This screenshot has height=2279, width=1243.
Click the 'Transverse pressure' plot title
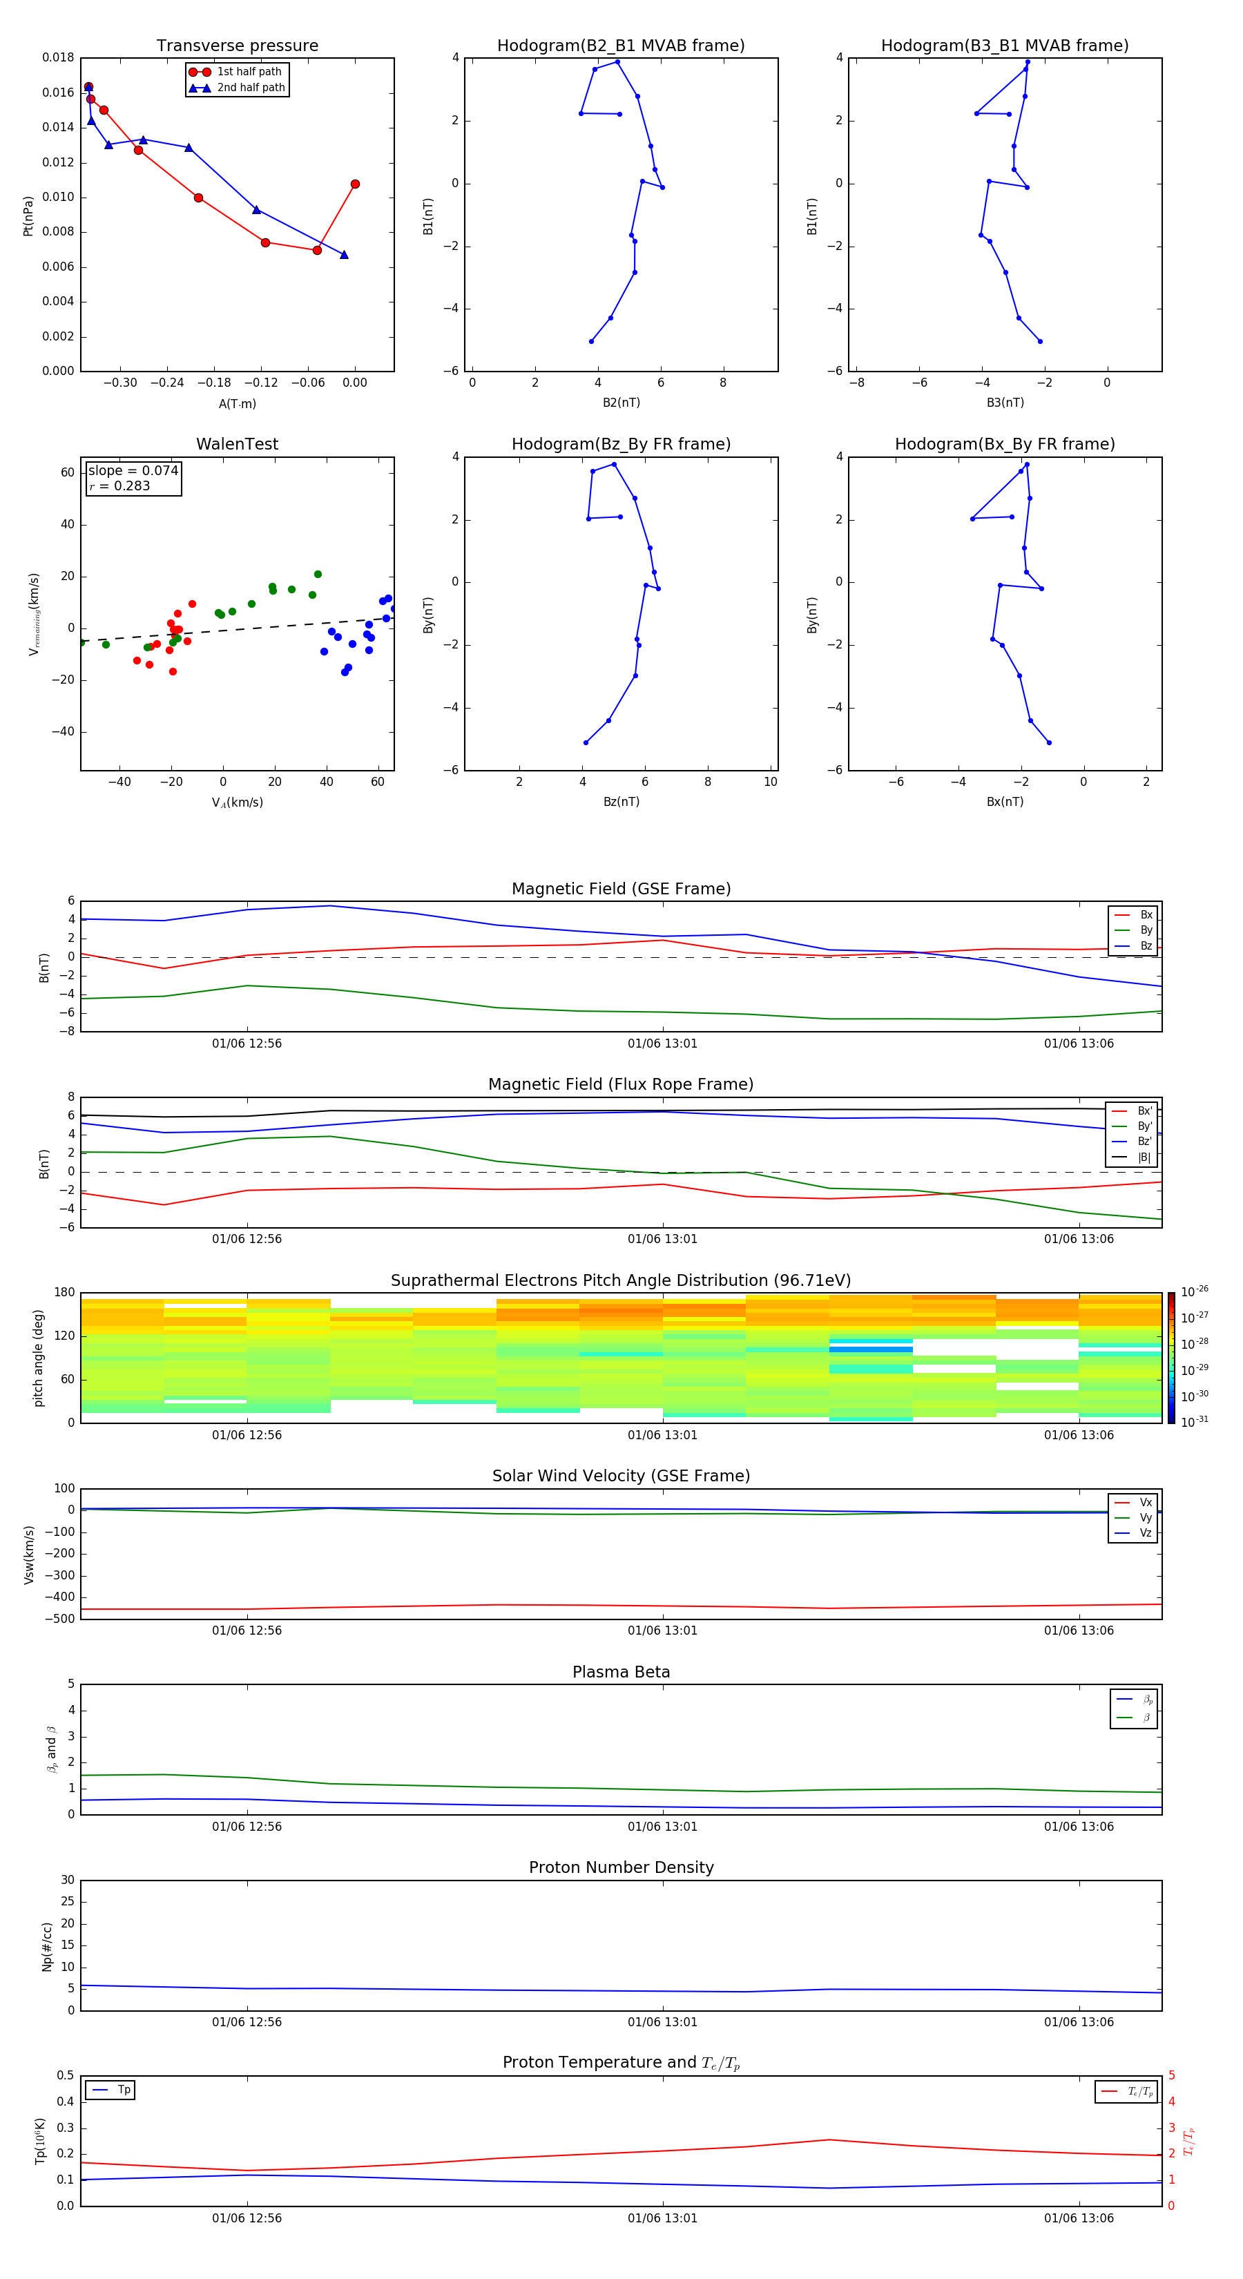click(237, 45)
